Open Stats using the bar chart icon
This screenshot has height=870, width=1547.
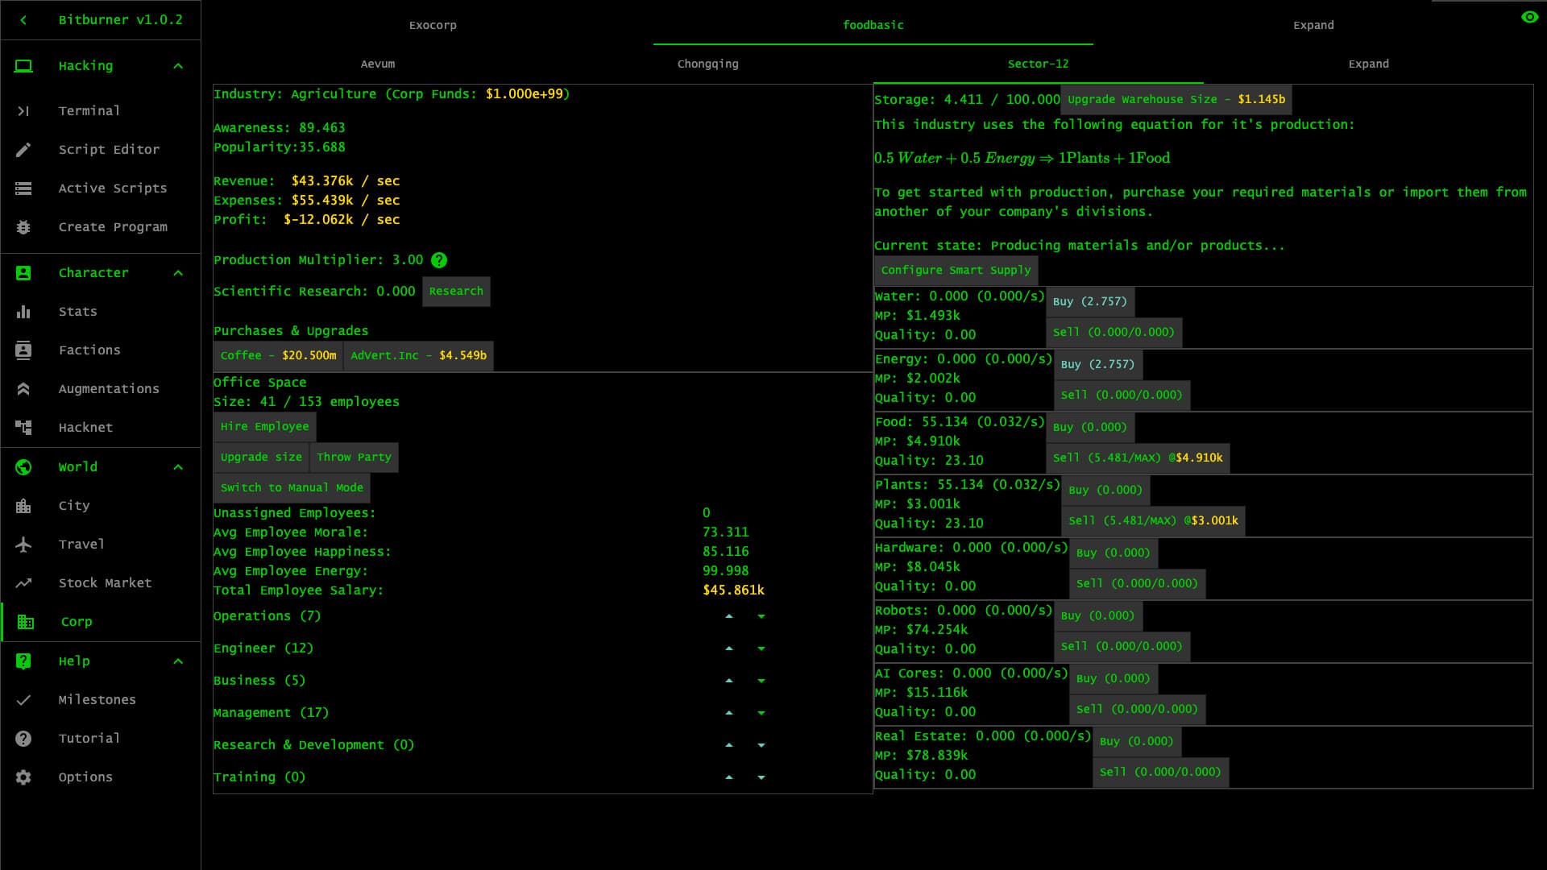24,311
